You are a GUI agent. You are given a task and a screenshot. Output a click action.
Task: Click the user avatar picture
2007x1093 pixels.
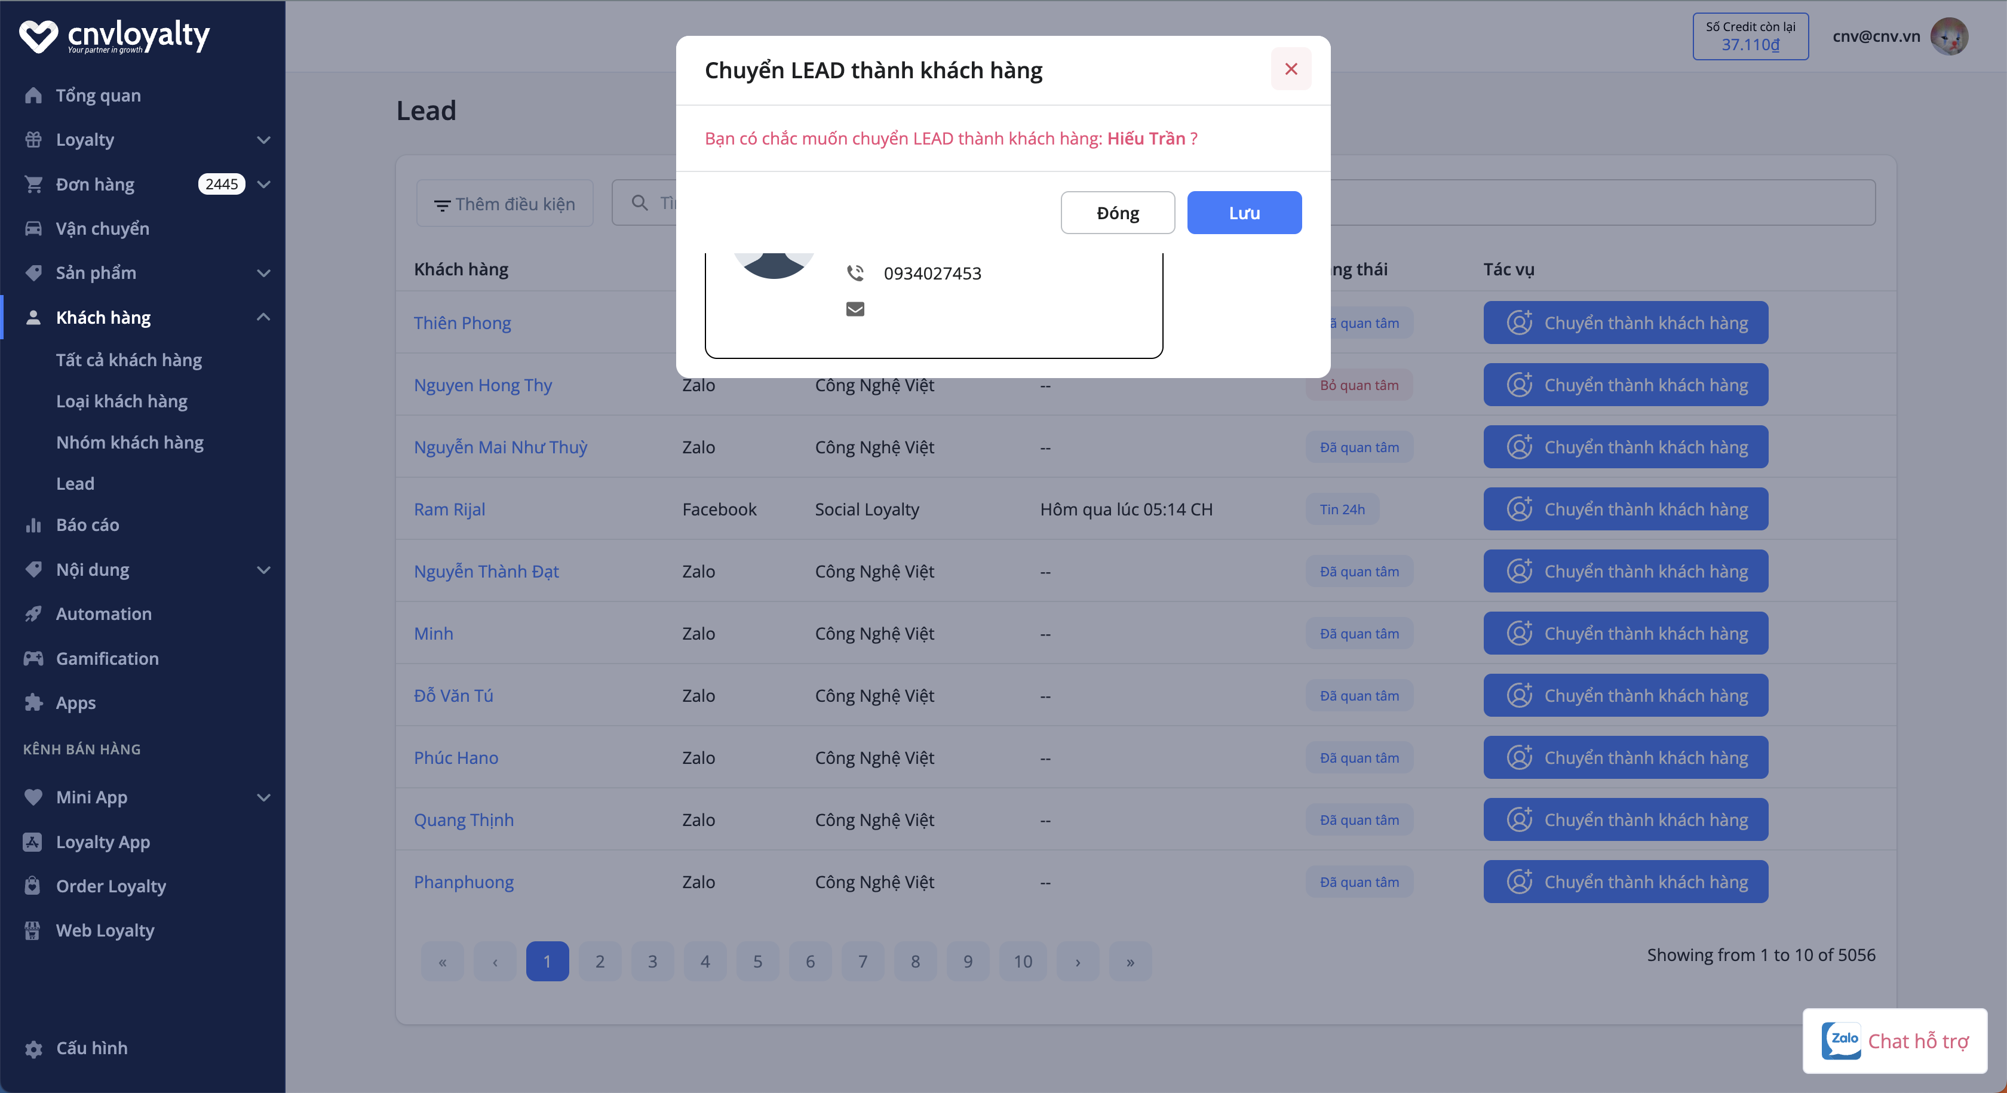(x=1948, y=36)
